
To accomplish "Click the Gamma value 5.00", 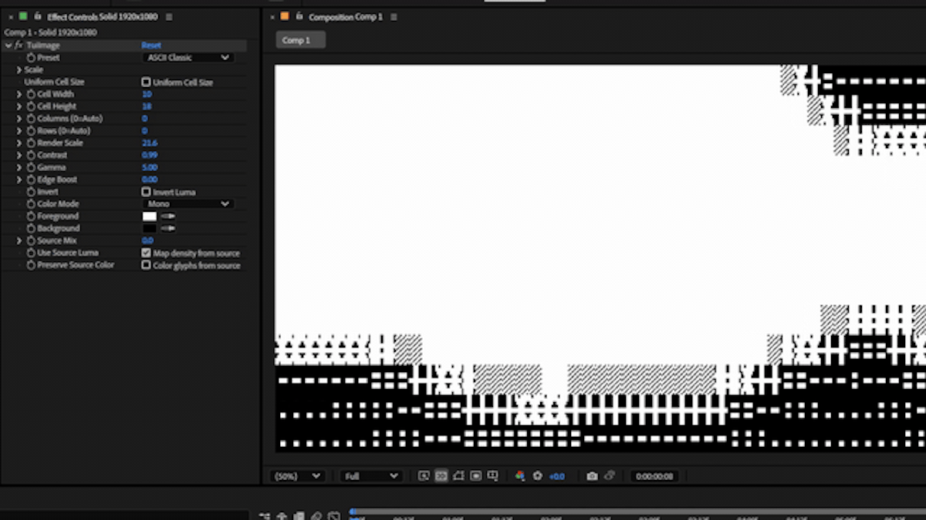I will pos(150,167).
